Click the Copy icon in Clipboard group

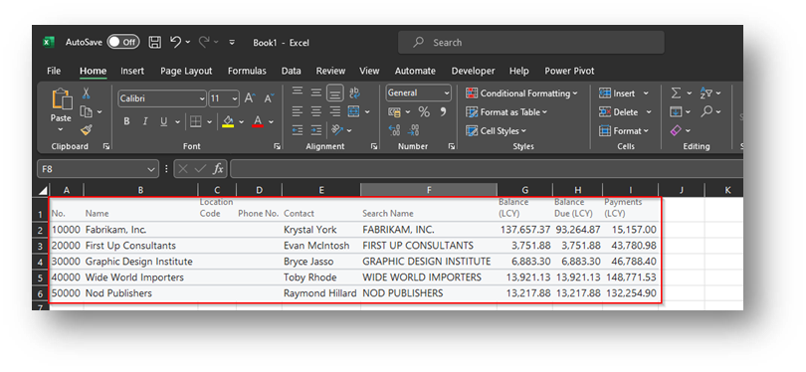(86, 112)
